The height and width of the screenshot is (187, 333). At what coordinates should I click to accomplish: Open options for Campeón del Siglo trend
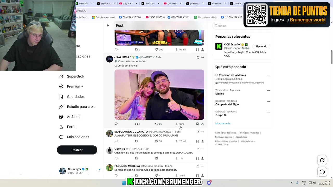pos(268,101)
